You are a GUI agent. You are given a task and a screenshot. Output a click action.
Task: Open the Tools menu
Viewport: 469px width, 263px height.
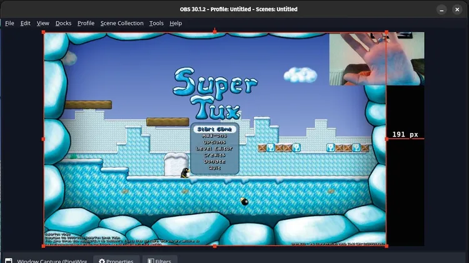(x=156, y=23)
